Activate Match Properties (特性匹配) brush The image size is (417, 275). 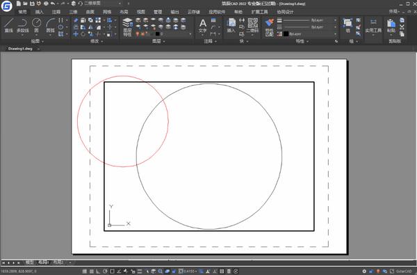269,27
